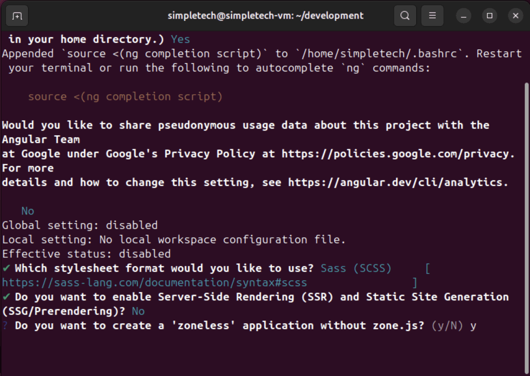Click the green checkmark beside stylesheet question
Screen dimensions: 530x376
(6, 268)
